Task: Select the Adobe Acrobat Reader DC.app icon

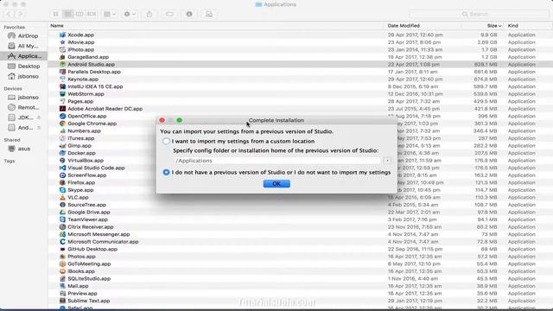Action: coord(62,109)
